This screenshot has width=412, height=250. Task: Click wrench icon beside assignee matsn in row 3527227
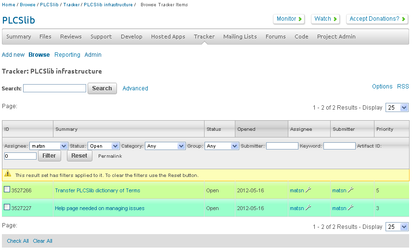(308, 208)
